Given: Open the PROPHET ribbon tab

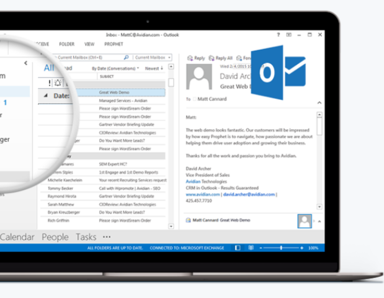Looking at the screenshot, I should 114,44.
